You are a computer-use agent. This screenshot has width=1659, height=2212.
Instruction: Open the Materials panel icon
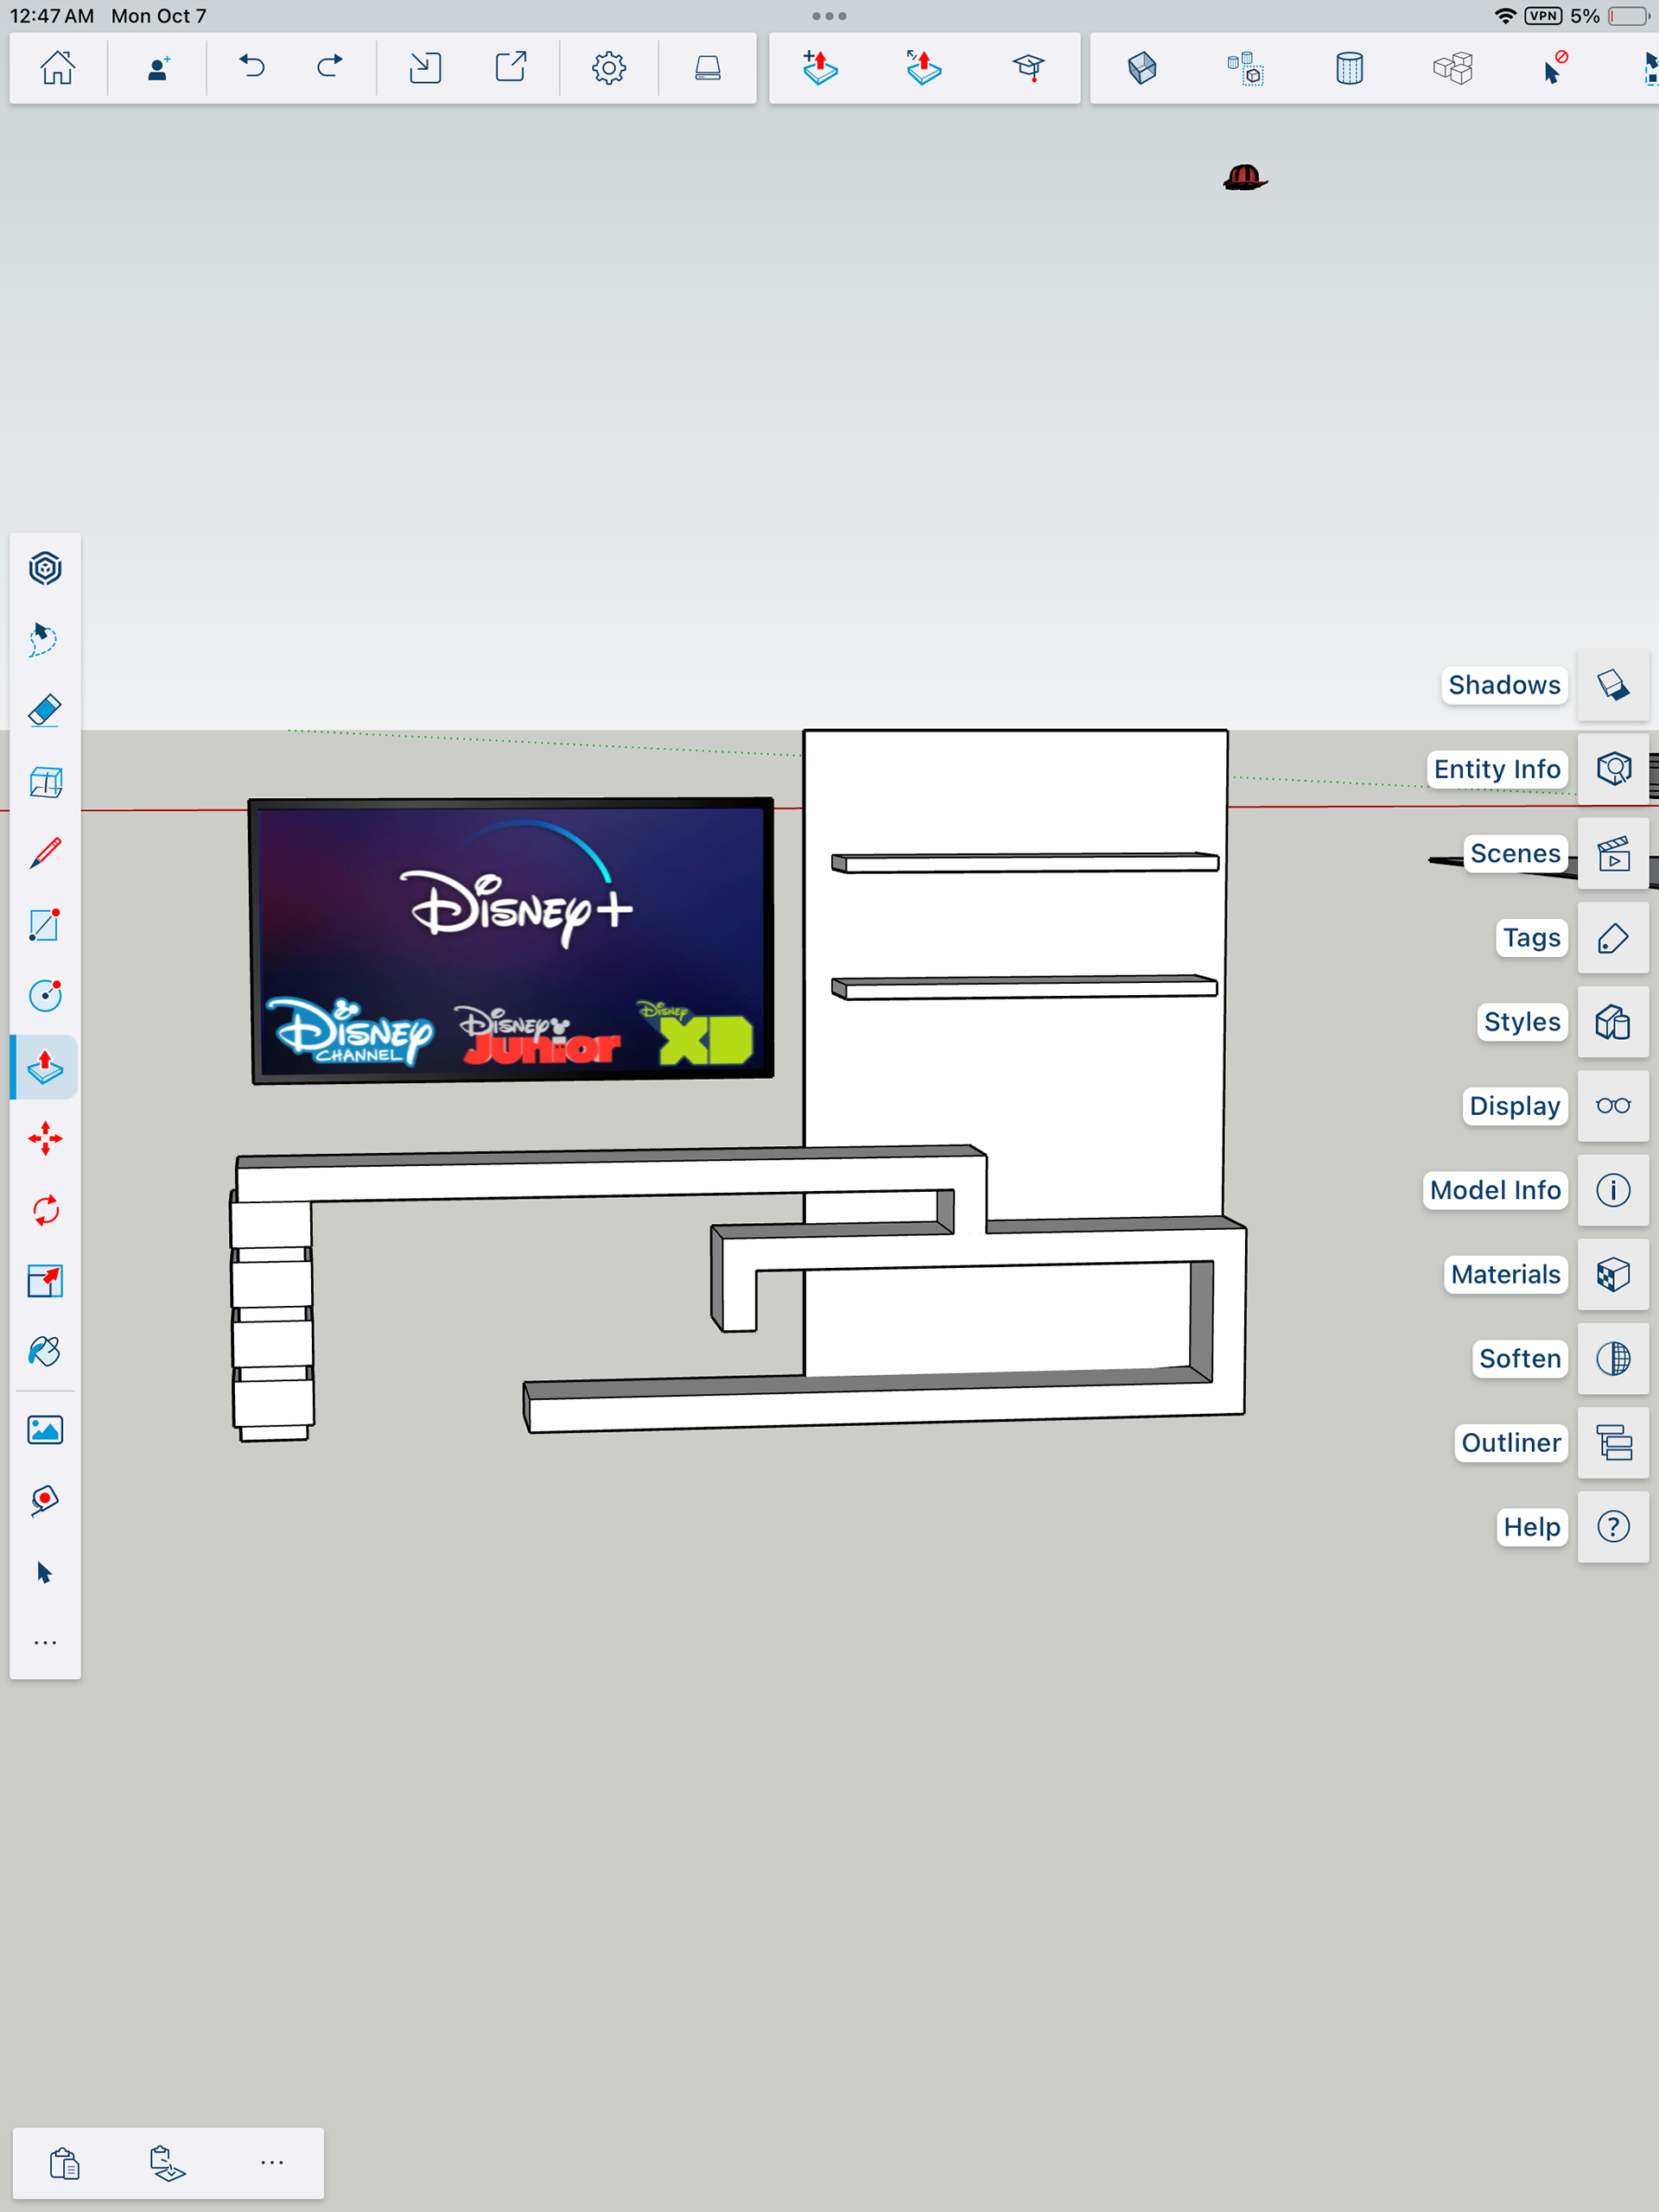point(1612,1275)
